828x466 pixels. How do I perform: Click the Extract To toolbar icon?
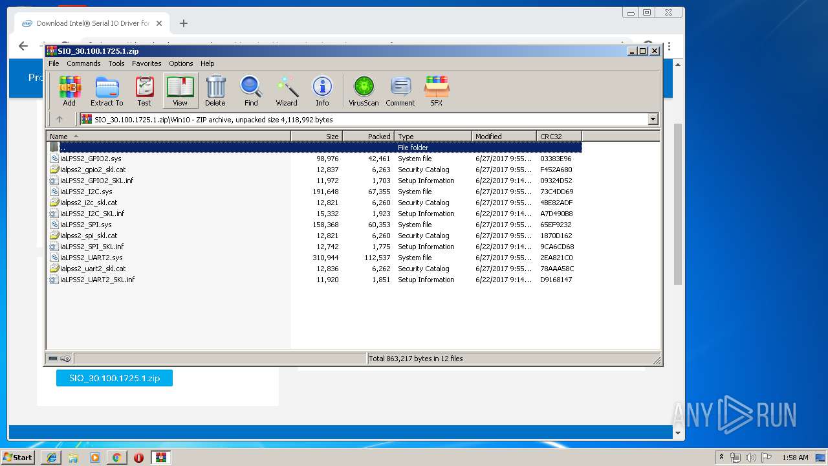[x=107, y=91]
